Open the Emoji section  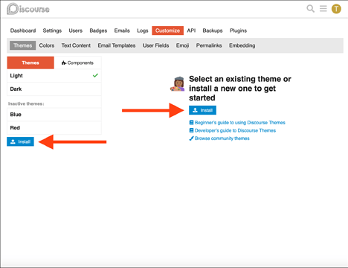pos(182,45)
